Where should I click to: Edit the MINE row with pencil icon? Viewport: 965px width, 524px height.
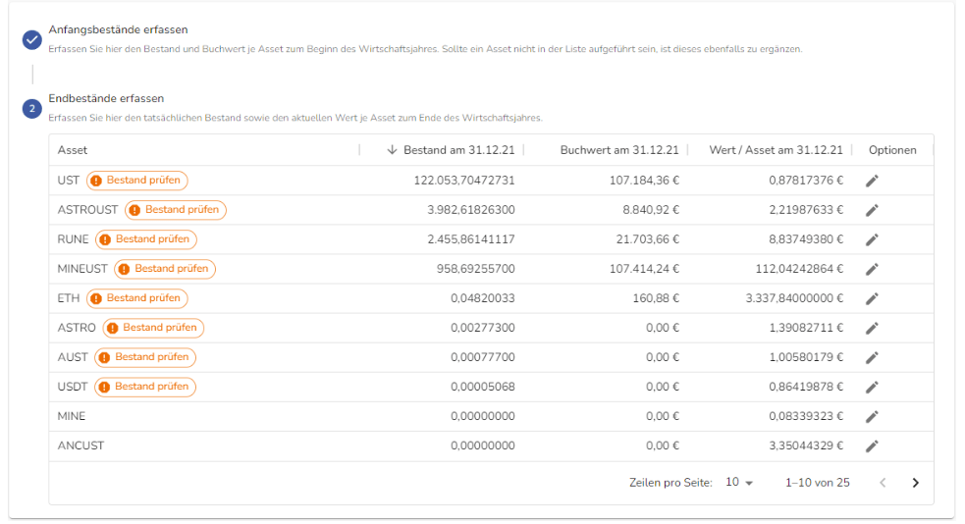pyautogui.click(x=872, y=417)
